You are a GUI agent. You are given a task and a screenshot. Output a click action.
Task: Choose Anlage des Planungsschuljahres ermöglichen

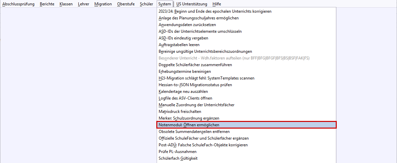pyautogui.click(x=247, y=18)
